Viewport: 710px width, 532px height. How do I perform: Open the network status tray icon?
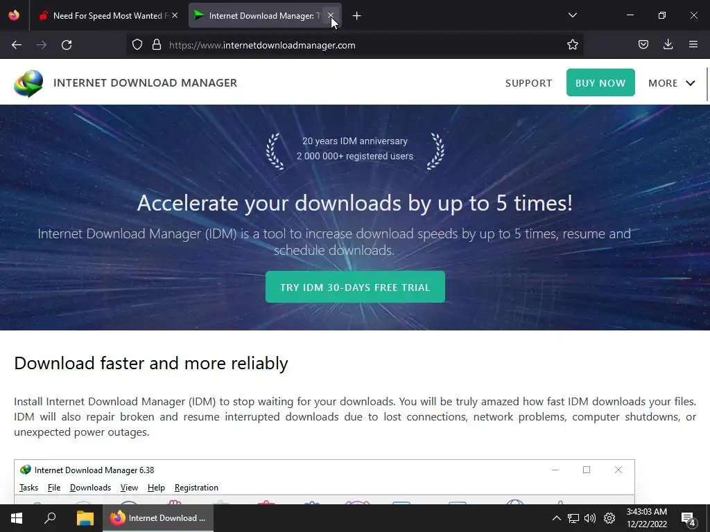[x=573, y=518]
